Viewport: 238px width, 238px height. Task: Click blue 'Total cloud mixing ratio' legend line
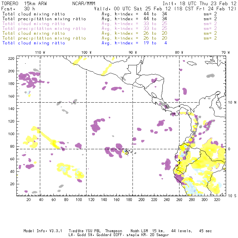[34, 43]
